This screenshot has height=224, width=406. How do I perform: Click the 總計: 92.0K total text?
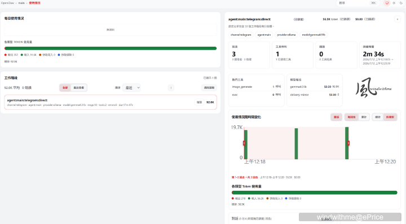11,61
